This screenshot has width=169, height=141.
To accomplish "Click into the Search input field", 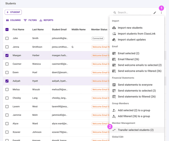I will coord(134,12).
